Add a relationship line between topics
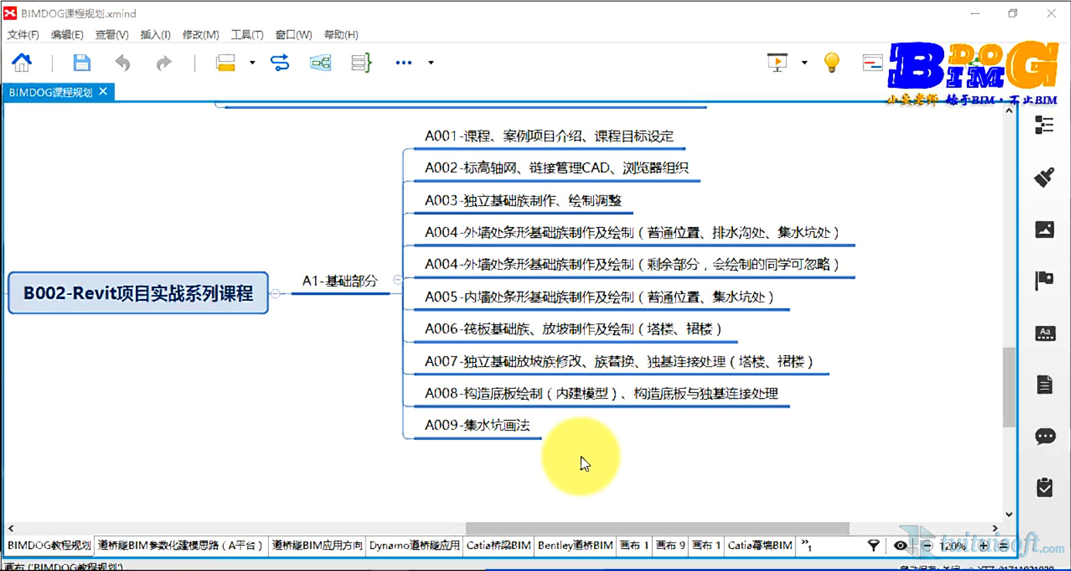 (x=280, y=62)
